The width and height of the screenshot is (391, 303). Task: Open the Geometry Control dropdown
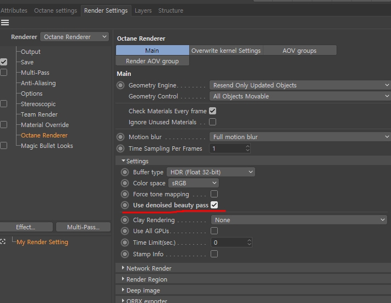300,96
